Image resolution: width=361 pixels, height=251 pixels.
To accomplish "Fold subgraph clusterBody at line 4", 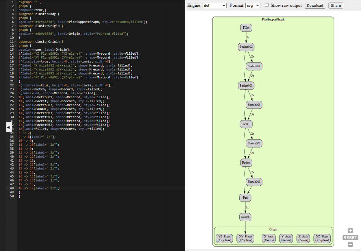I will [x=16, y=14].
